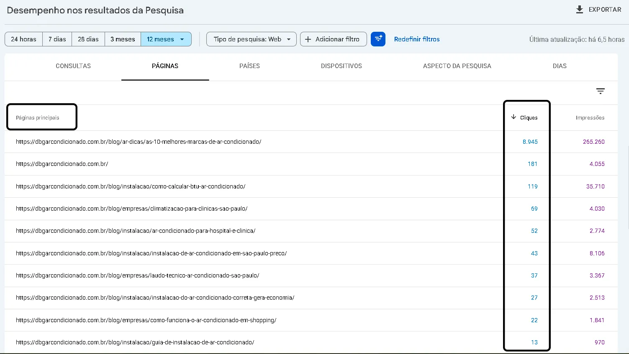Image resolution: width=629 pixels, height=354 pixels.
Task: Click the 181 clicks value
Action: point(532,164)
